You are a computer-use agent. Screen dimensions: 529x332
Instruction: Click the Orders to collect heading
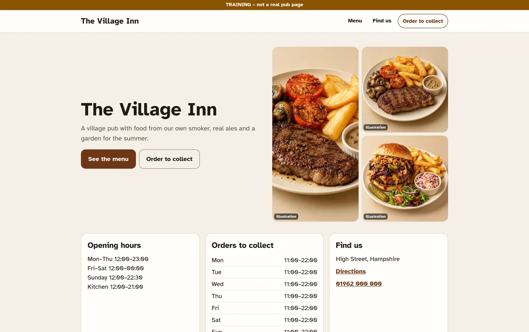243,245
